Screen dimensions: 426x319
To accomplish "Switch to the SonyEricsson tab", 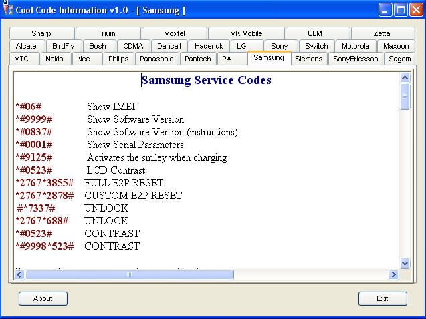I will pyautogui.click(x=356, y=59).
